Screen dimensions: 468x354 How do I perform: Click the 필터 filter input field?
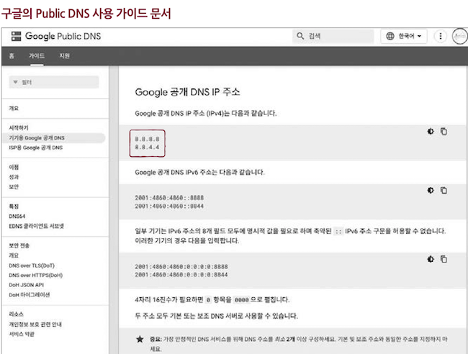(x=54, y=82)
